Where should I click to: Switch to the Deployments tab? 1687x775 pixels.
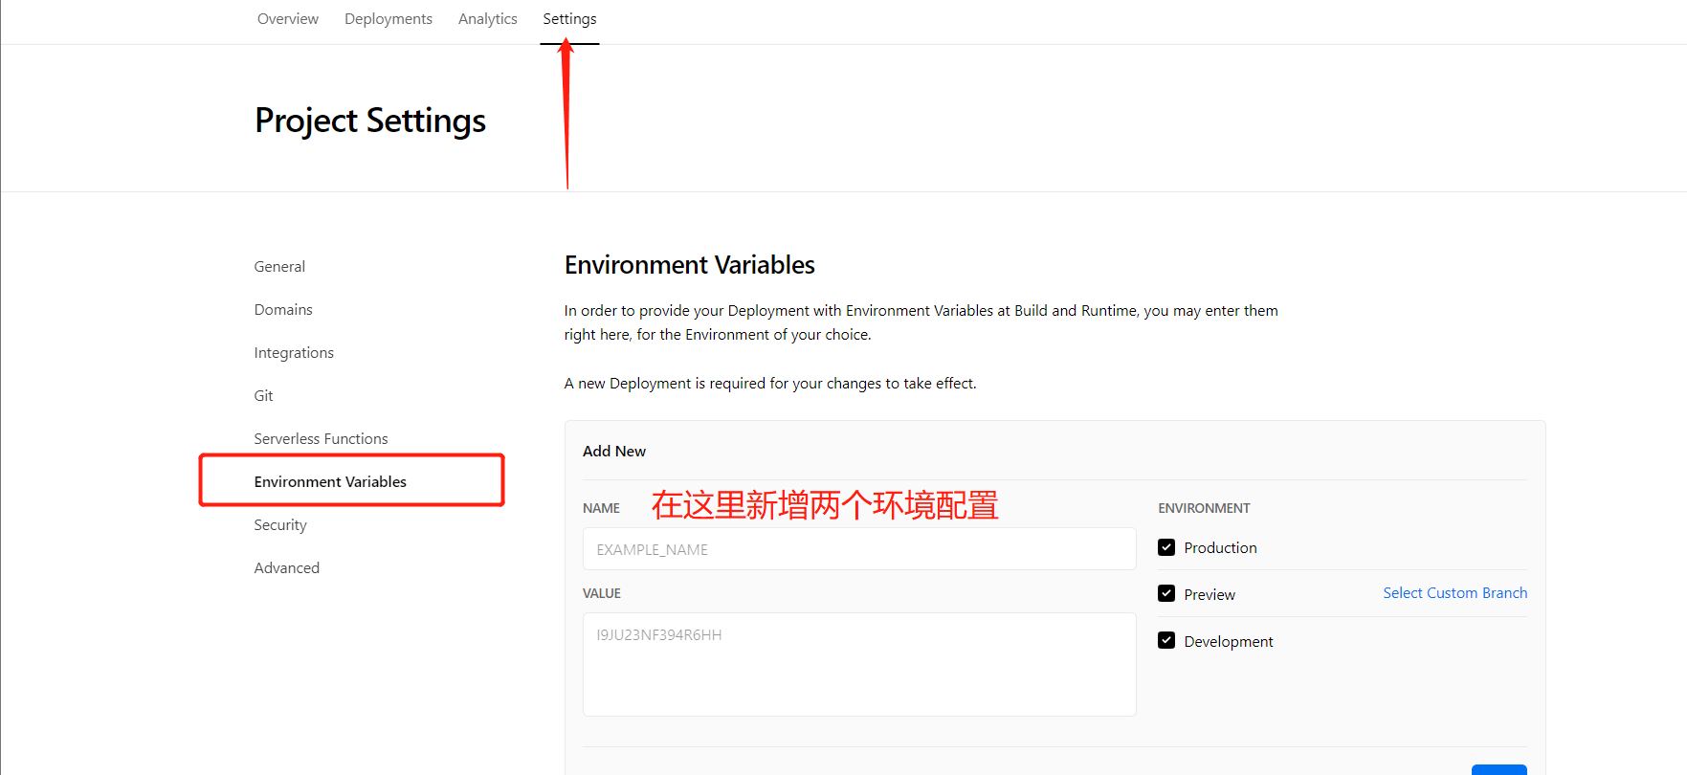tap(388, 19)
